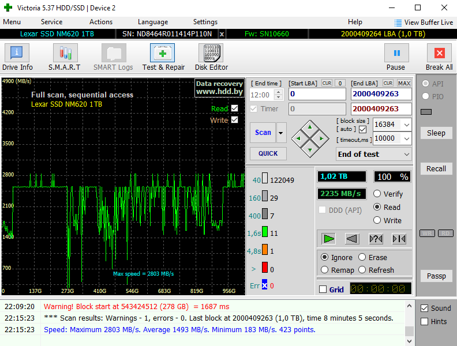
Task: Click the View Buffer Live icon
Action: pos(398,22)
